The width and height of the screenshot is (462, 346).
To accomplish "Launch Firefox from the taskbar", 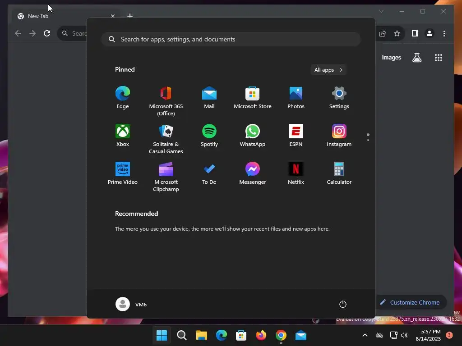I will click(x=261, y=335).
